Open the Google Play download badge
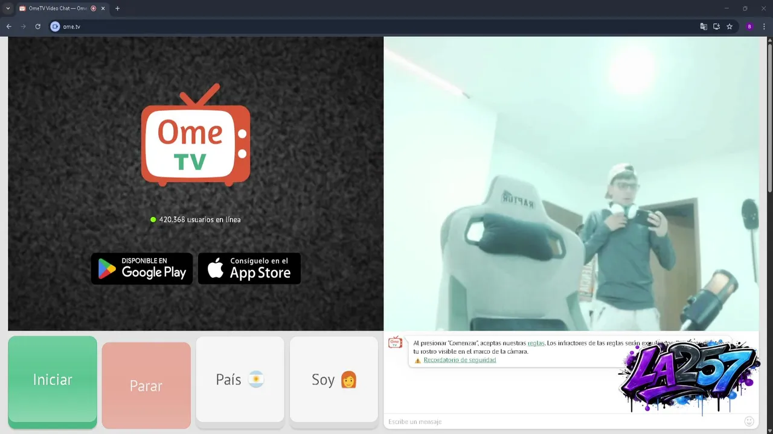This screenshot has width=773, height=434. pos(142,268)
